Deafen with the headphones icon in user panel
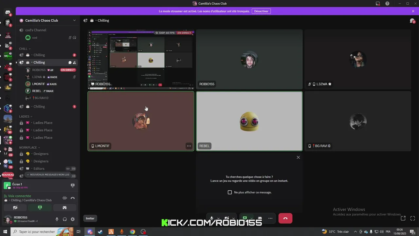Image resolution: width=419 pixels, height=236 pixels. coord(65,219)
